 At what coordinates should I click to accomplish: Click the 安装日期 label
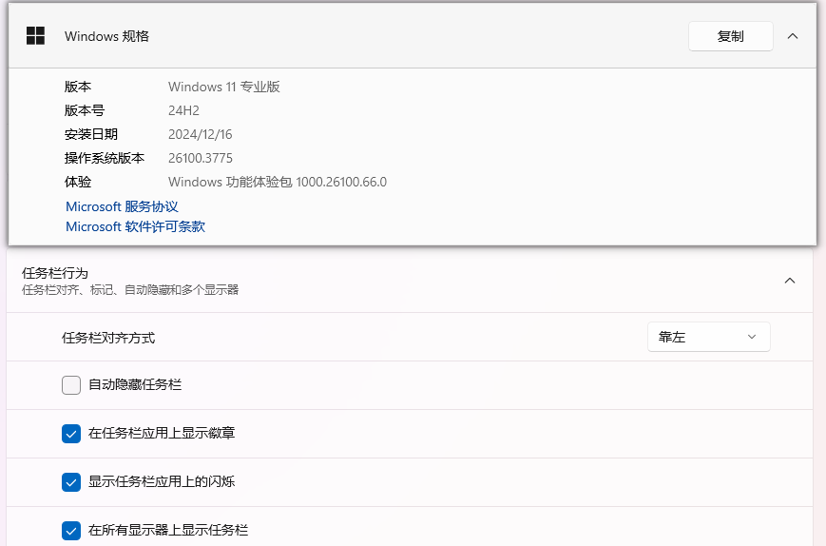91,134
